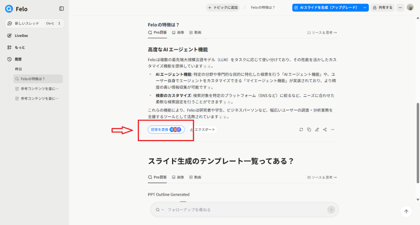Open second '参考コンテンツを基に…' history entry
Viewport: 420px width, 225px height.
(38, 98)
